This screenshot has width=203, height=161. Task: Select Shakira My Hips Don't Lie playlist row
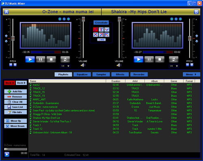[114, 118]
